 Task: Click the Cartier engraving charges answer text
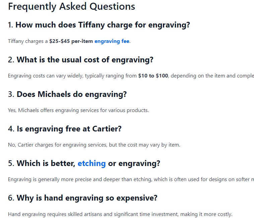(x=94, y=145)
